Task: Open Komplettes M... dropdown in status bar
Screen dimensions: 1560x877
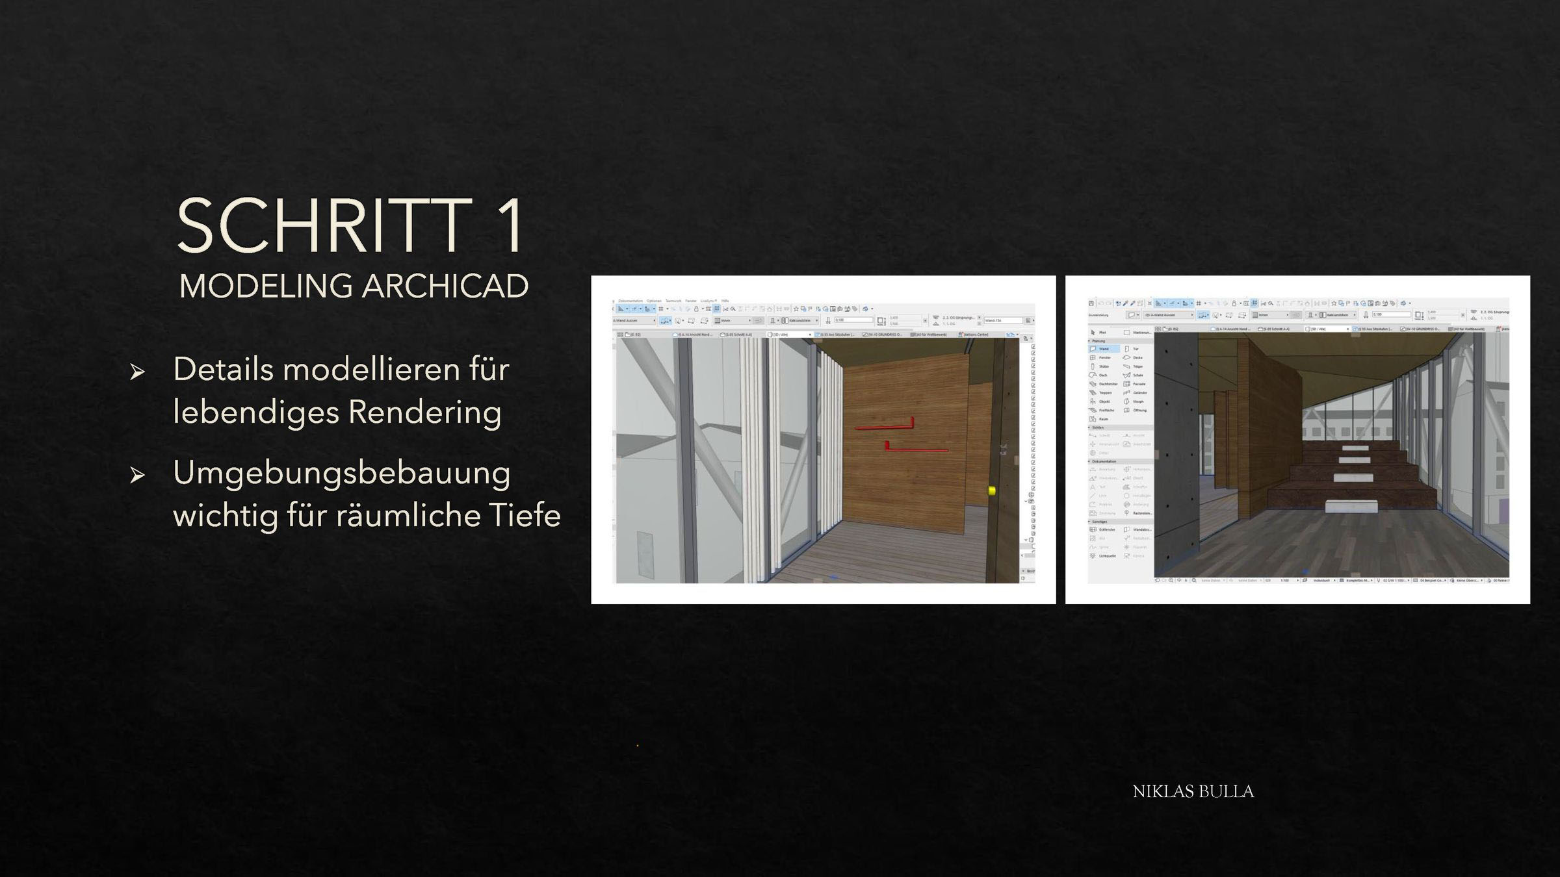Action: (x=1355, y=580)
